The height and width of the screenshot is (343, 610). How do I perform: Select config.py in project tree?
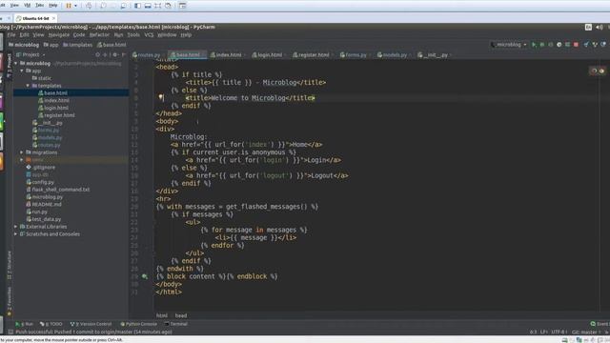[40, 182]
